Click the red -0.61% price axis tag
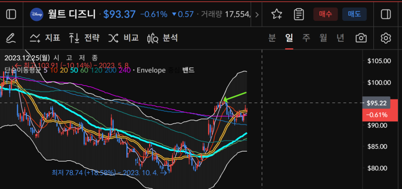 [x=377, y=115]
